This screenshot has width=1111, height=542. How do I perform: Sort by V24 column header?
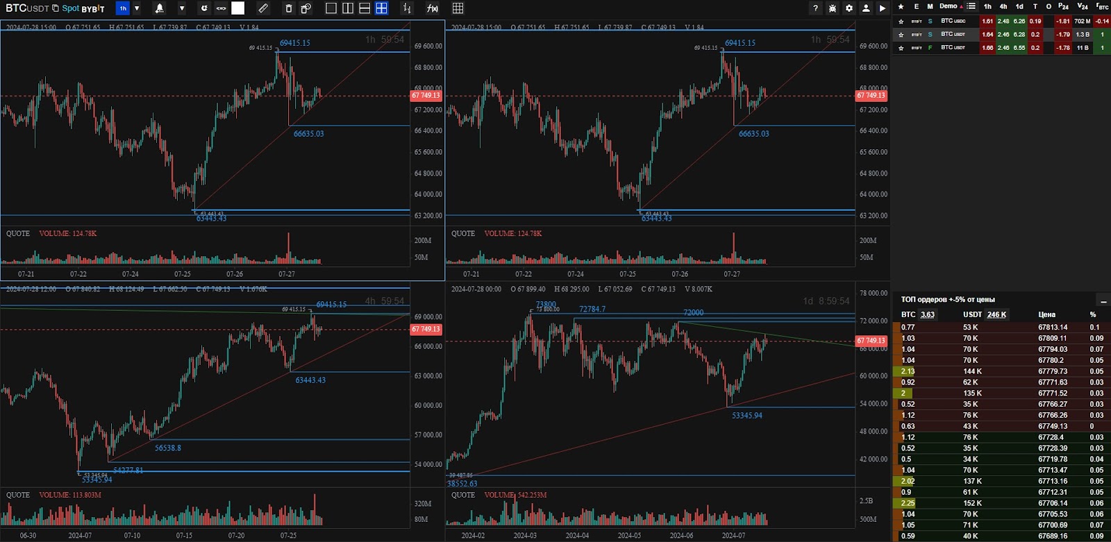pyautogui.click(x=1083, y=6)
